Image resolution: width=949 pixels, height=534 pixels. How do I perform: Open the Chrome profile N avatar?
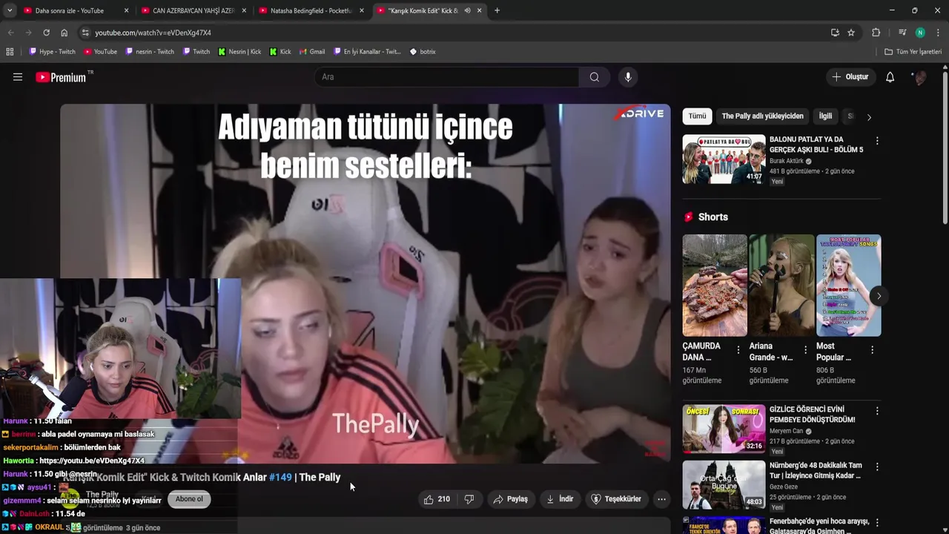click(920, 33)
